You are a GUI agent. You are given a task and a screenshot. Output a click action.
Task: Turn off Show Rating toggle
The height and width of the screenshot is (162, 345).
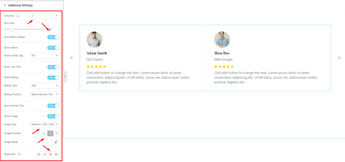53,77
